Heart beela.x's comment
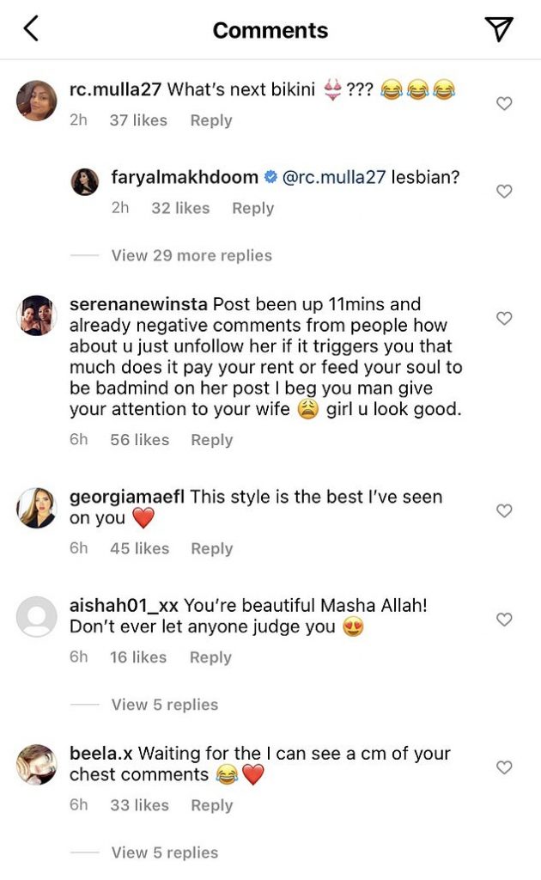Screen dimensions: 541x880 coord(505,767)
